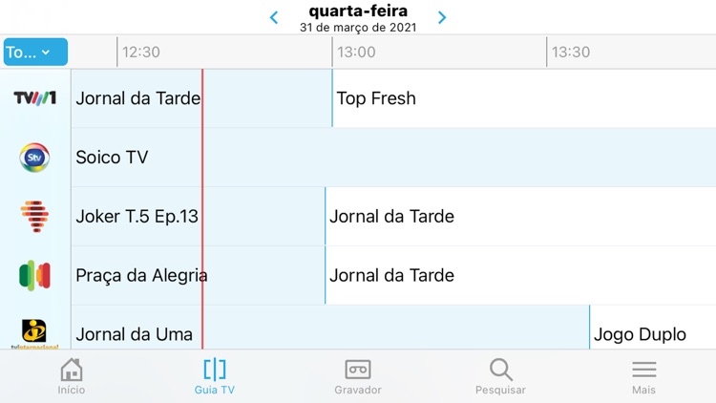Open the Mais menu tab
The height and width of the screenshot is (403, 716).
click(643, 376)
